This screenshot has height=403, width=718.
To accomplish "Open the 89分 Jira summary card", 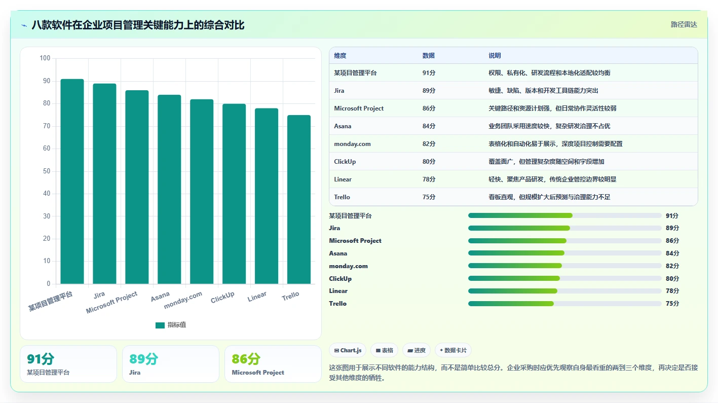I will 171,364.
